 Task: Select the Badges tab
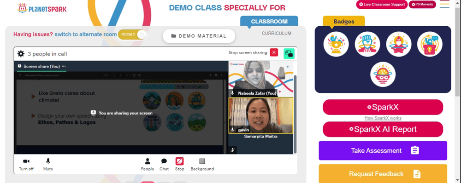pos(344,22)
